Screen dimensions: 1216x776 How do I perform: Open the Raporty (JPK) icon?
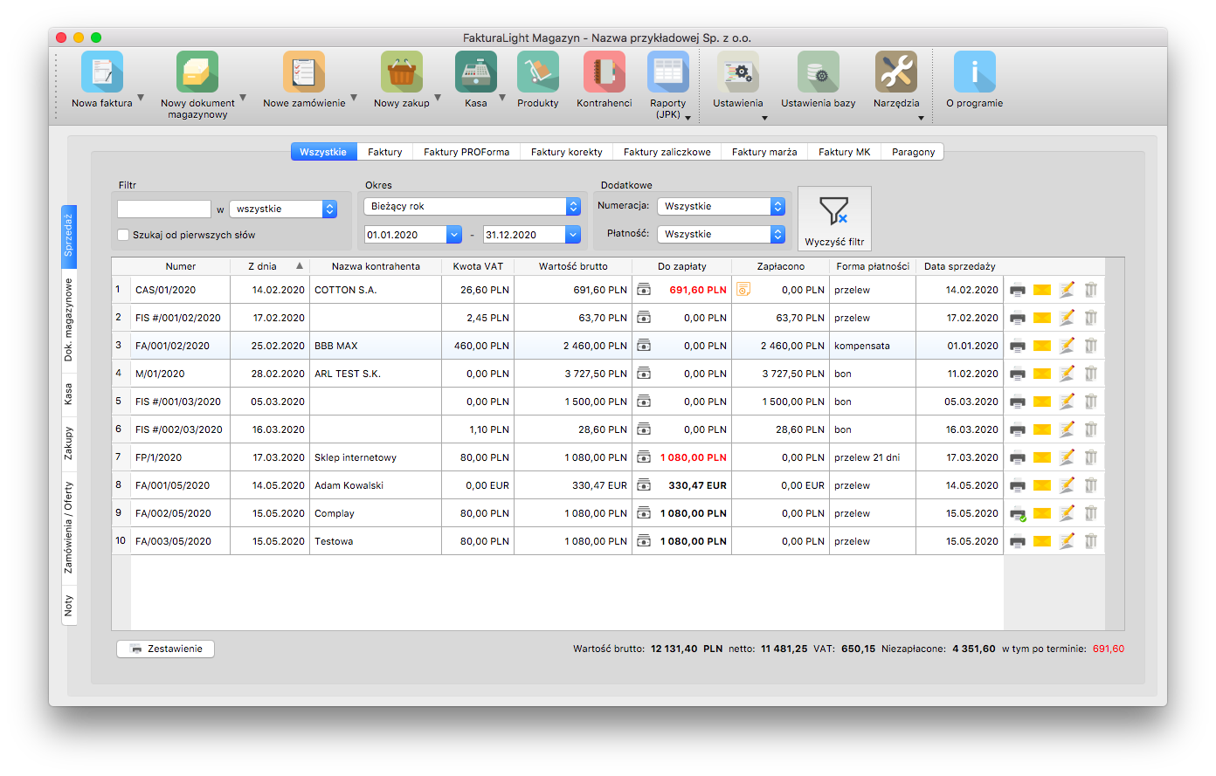(x=668, y=72)
